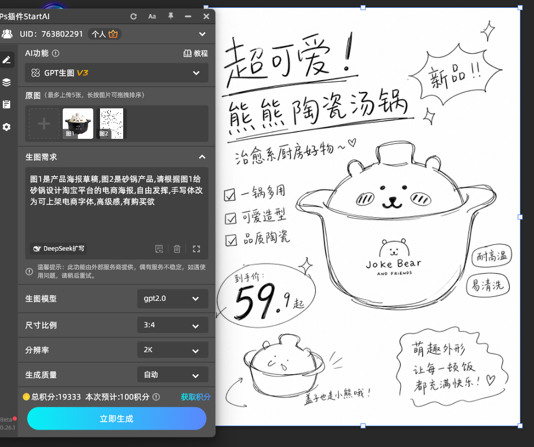The height and width of the screenshot is (447, 534).
Task: Collapse the 生图需求 section
Action: click(x=202, y=157)
